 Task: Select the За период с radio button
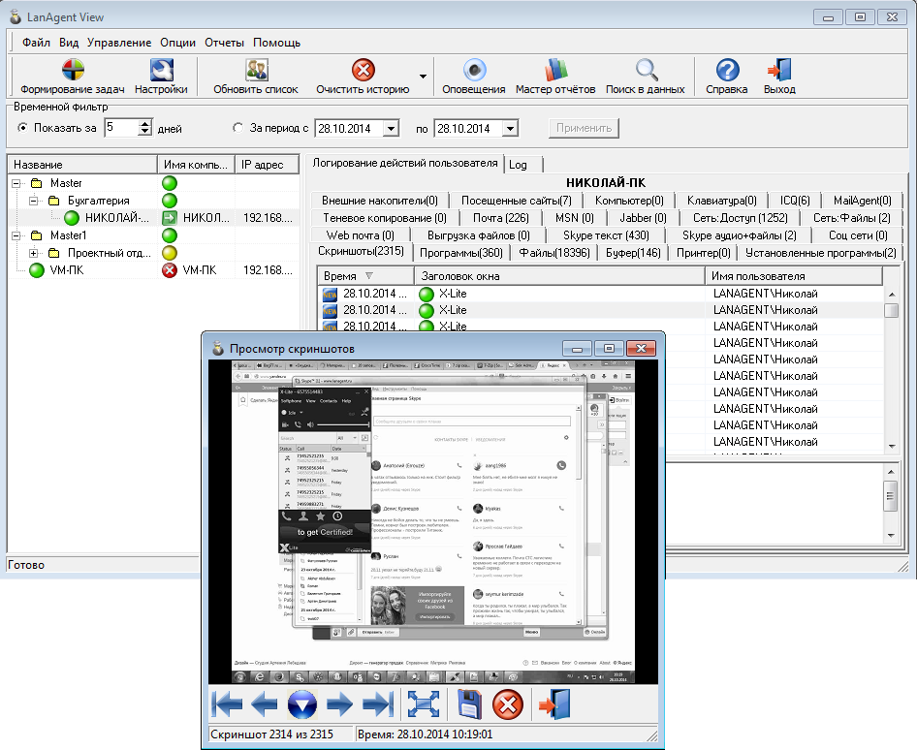click(x=238, y=128)
